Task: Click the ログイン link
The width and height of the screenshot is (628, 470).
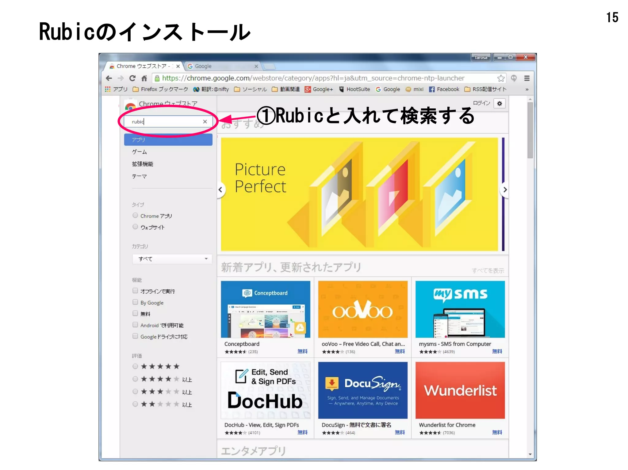Action: 481,103
